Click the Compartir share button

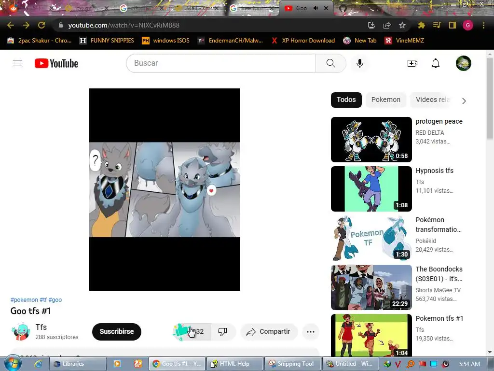tap(269, 331)
